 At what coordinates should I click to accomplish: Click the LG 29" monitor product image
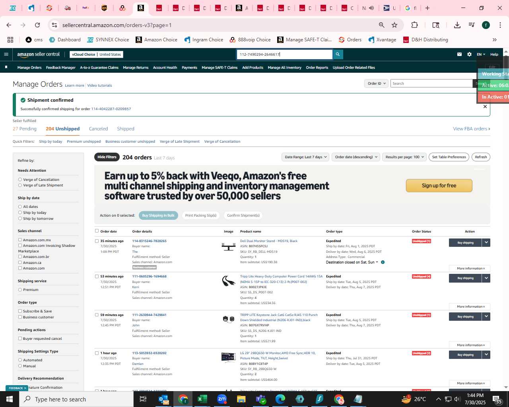[x=229, y=357]
